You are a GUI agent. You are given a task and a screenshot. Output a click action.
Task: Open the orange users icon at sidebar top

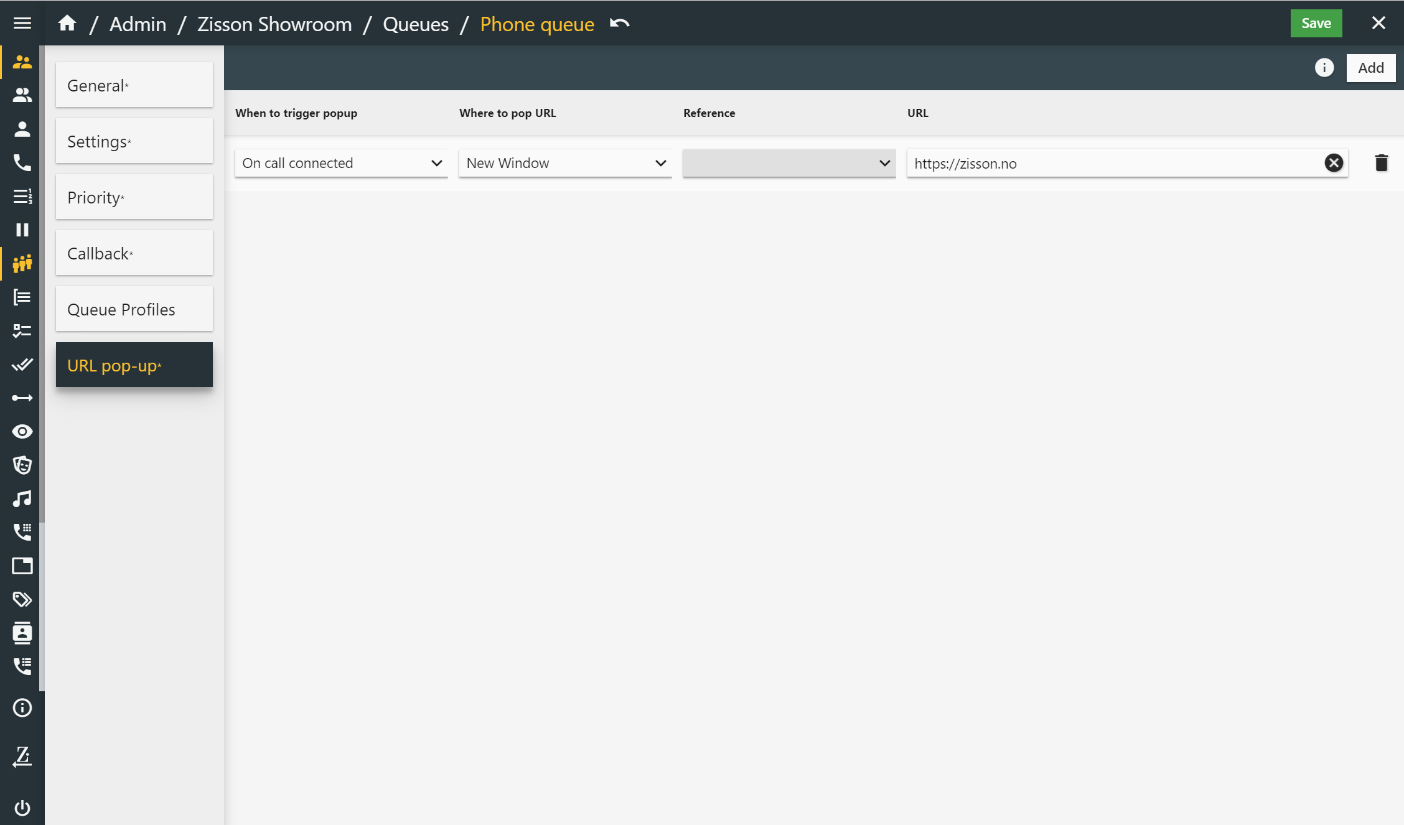[22, 62]
